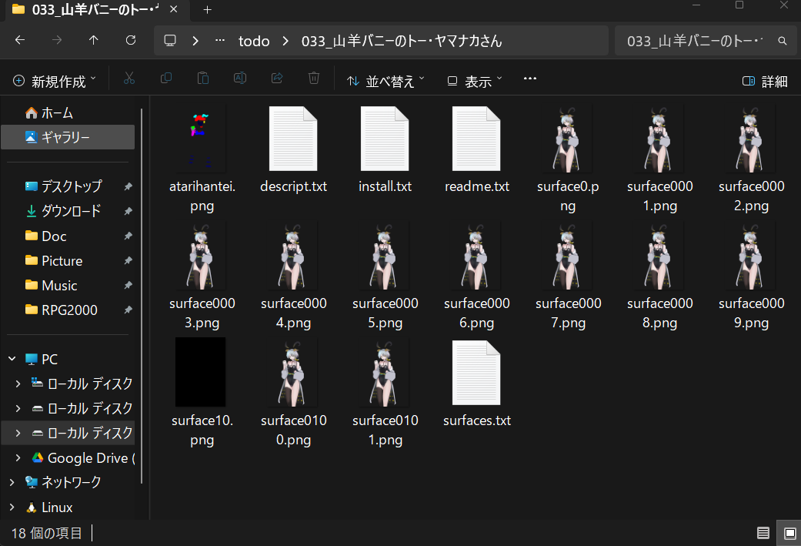Click the Cut scissors icon in toolbar
Image resolution: width=801 pixels, height=546 pixels.
[128, 79]
